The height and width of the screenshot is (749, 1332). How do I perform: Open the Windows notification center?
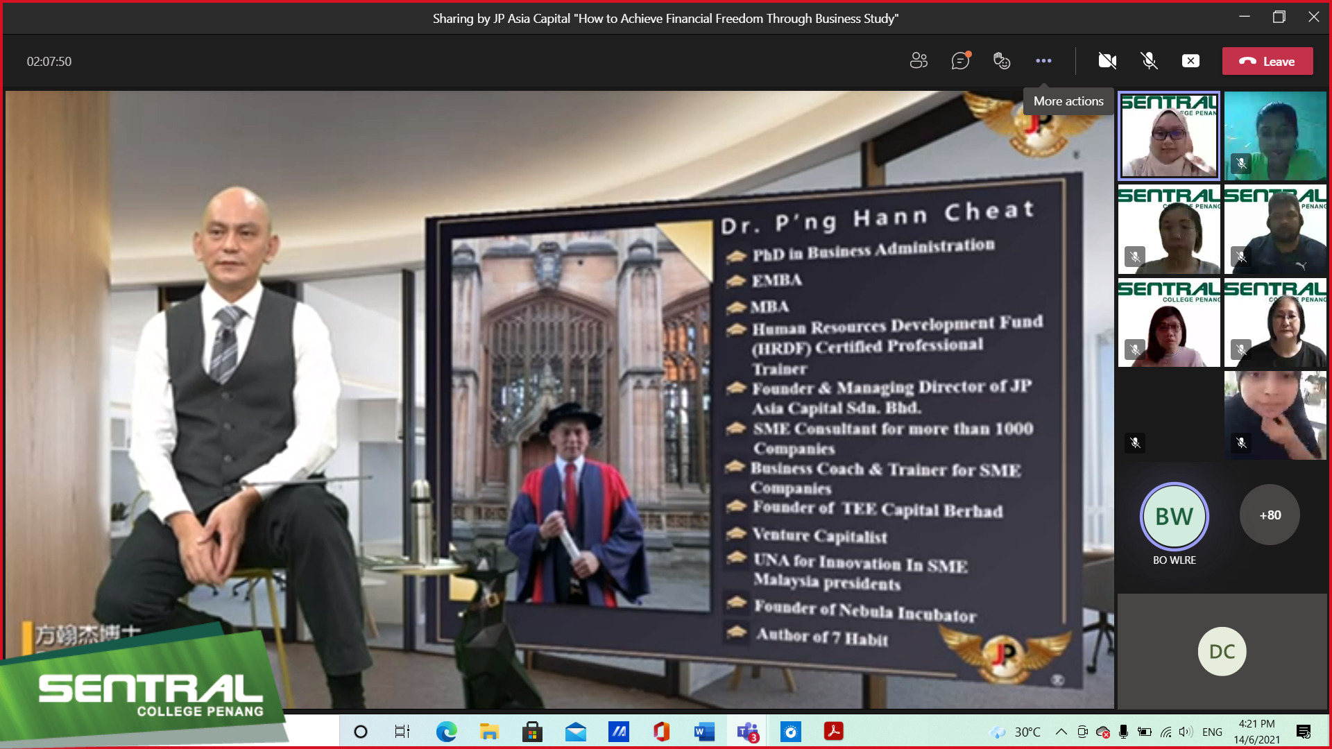pyautogui.click(x=1304, y=732)
